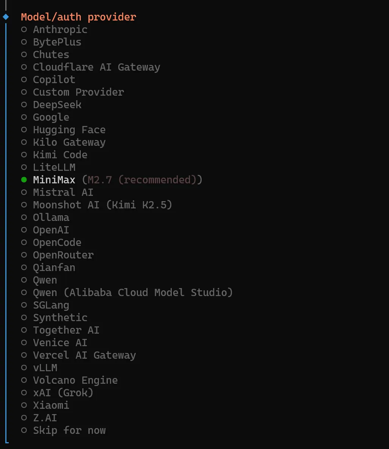Viewport: 389px width, 449px height.
Task: Choose Moonshot AI (Kimi K2.5)
Action: pos(102,205)
